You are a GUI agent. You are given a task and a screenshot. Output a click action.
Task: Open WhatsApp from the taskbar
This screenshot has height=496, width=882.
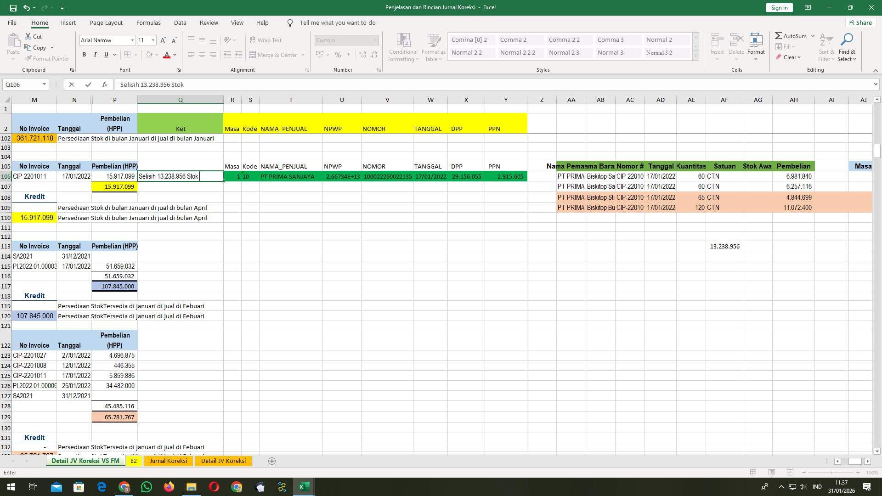pyautogui.click(x=147, y=487)
